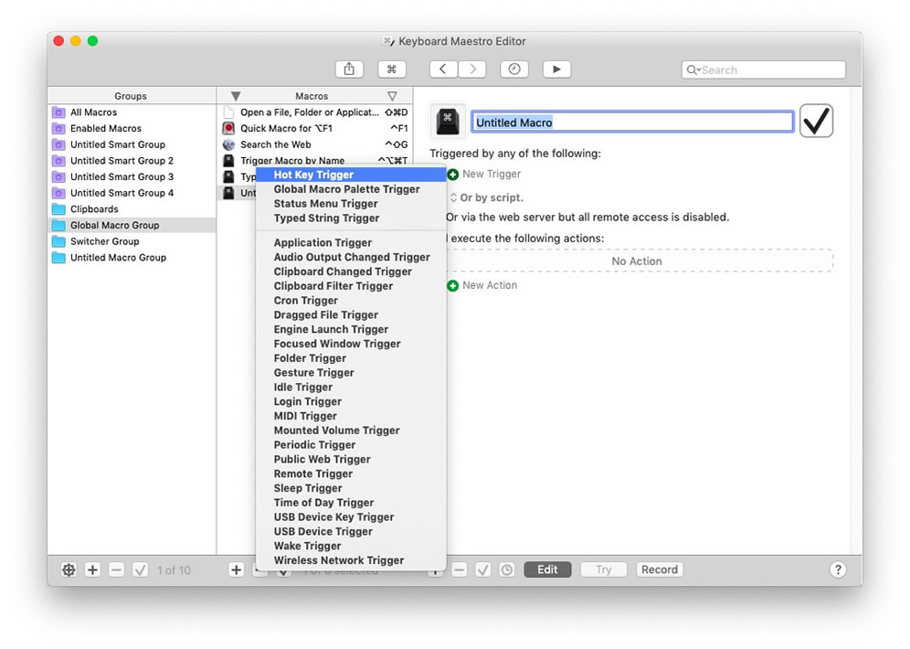Select Untitled Smart Group 4

pyautogui.click(x=132, y=193)
